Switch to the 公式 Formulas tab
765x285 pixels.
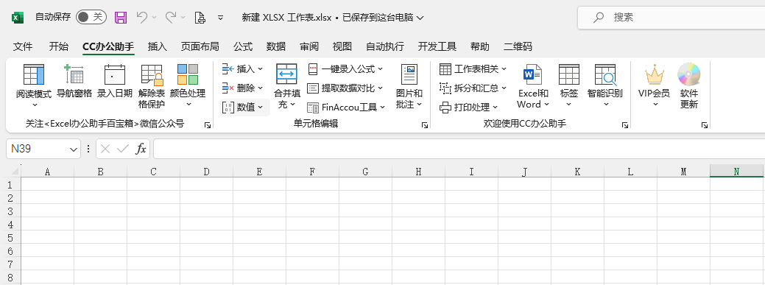pos(242,46)
